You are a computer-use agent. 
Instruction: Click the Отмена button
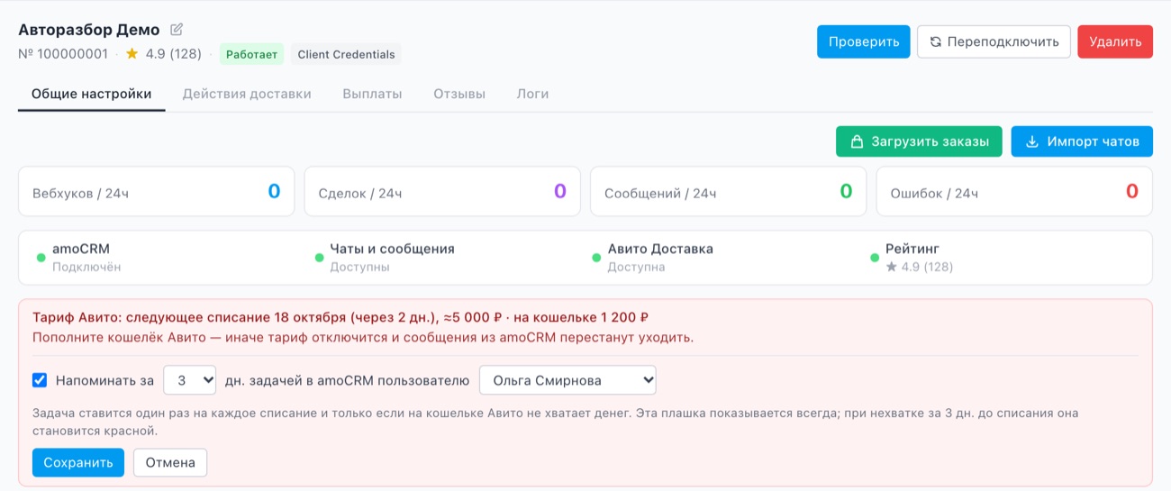[170, 462]
